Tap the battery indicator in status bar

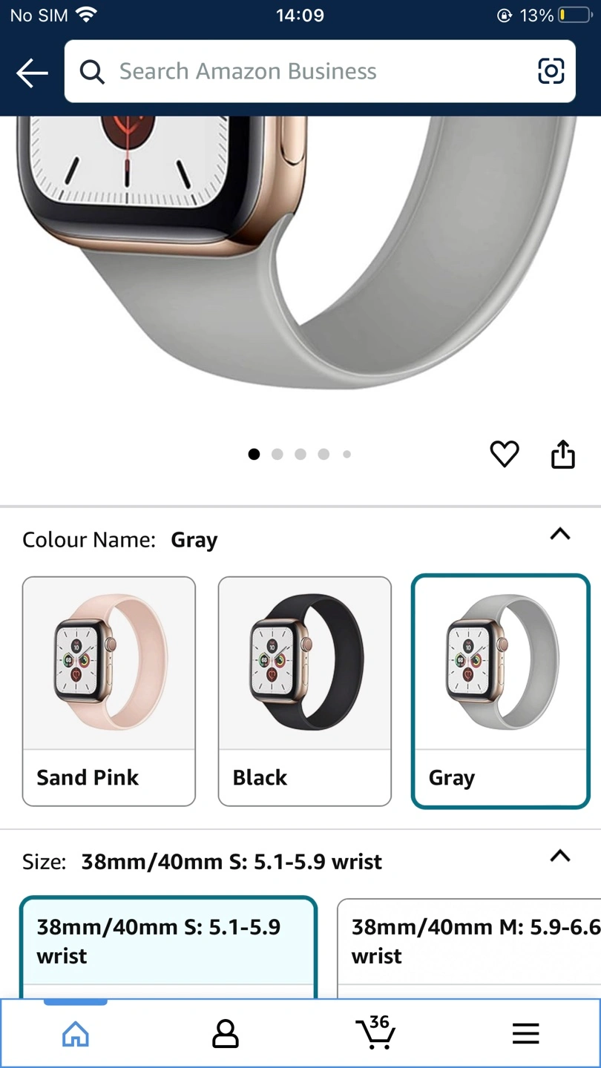(574, 16)
